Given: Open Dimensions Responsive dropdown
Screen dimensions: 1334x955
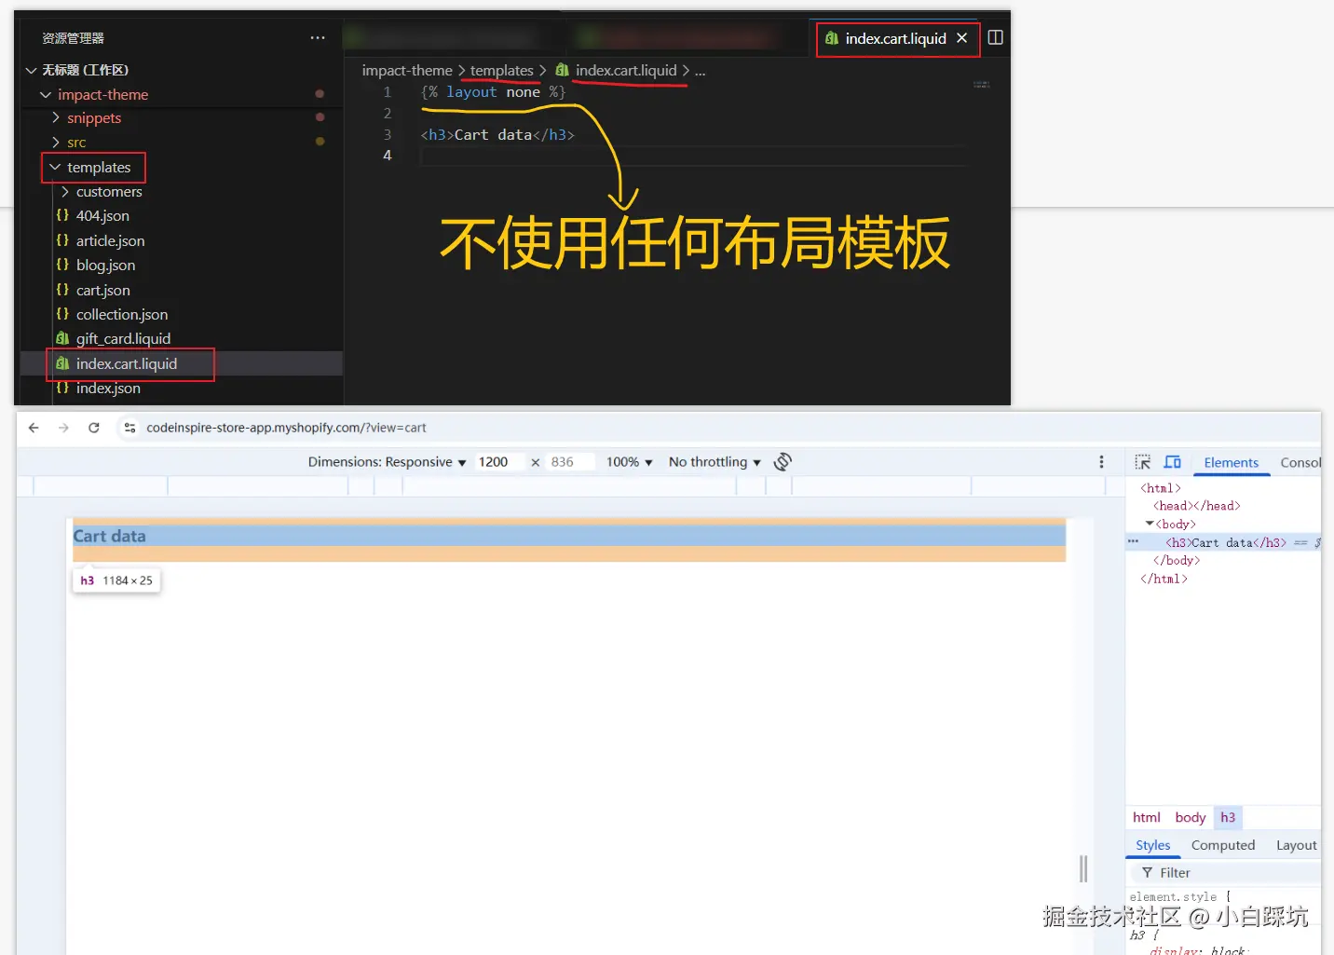Looking at the screenshot, I should 387,462.
